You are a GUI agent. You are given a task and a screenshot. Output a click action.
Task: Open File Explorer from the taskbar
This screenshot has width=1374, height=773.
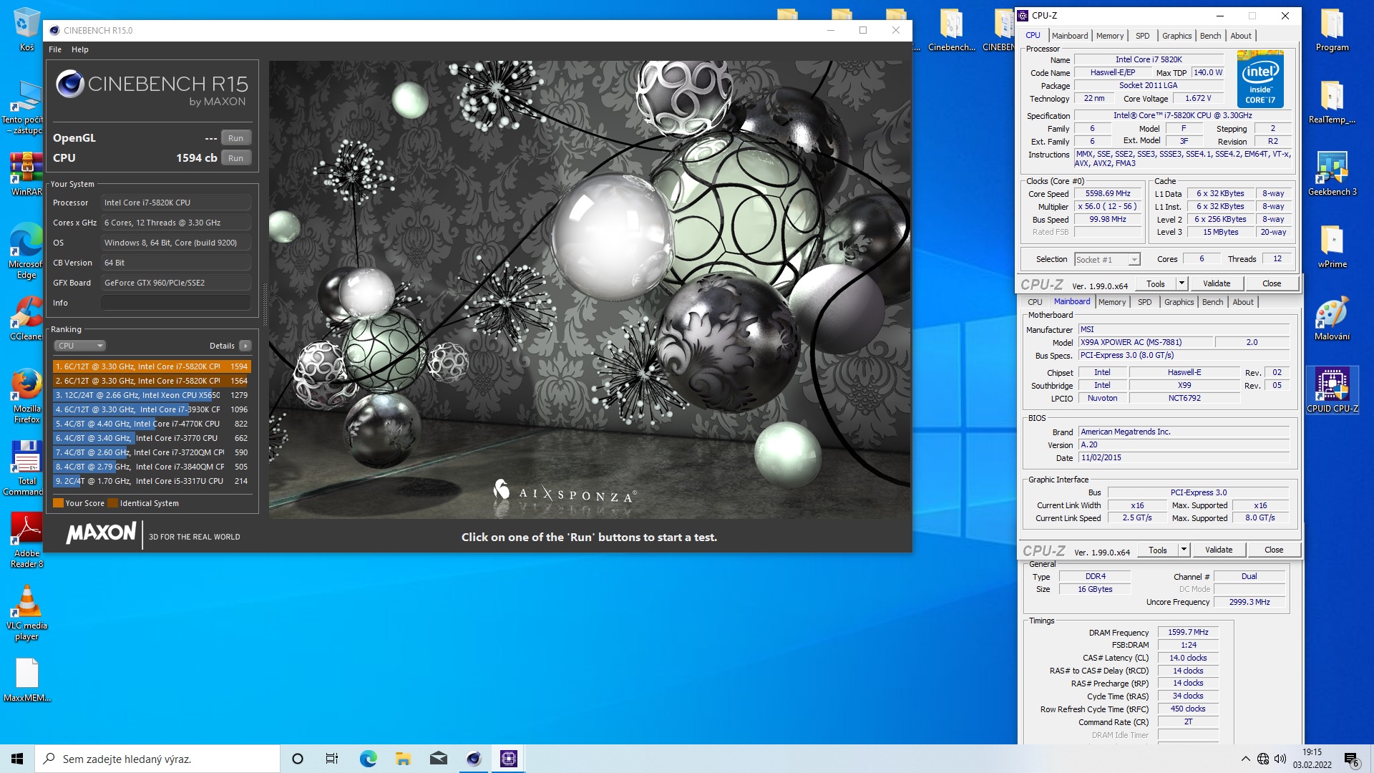tap(403, 759)
